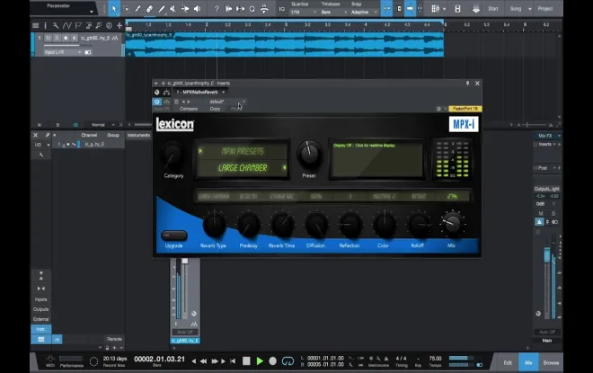The image size is (593, 373).
Task: Click the Preset selector knob
Action: 309,155
